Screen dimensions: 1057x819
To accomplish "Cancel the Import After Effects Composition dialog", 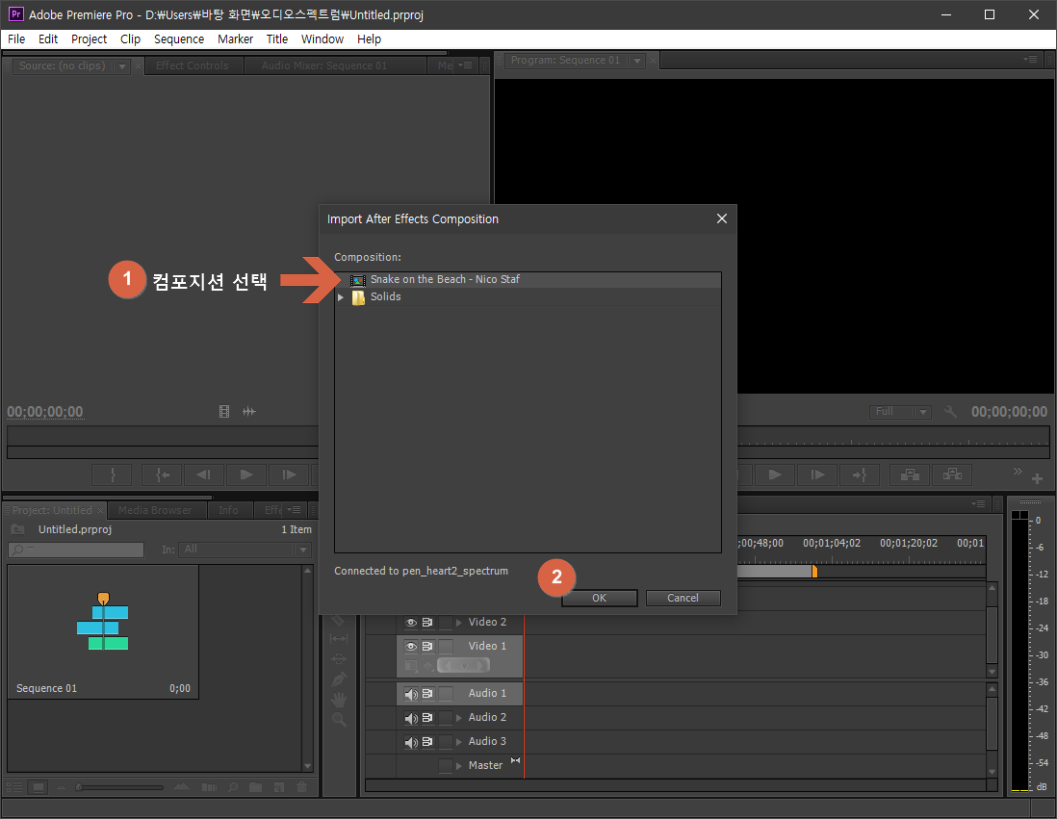I will click(x=683, y=598).
